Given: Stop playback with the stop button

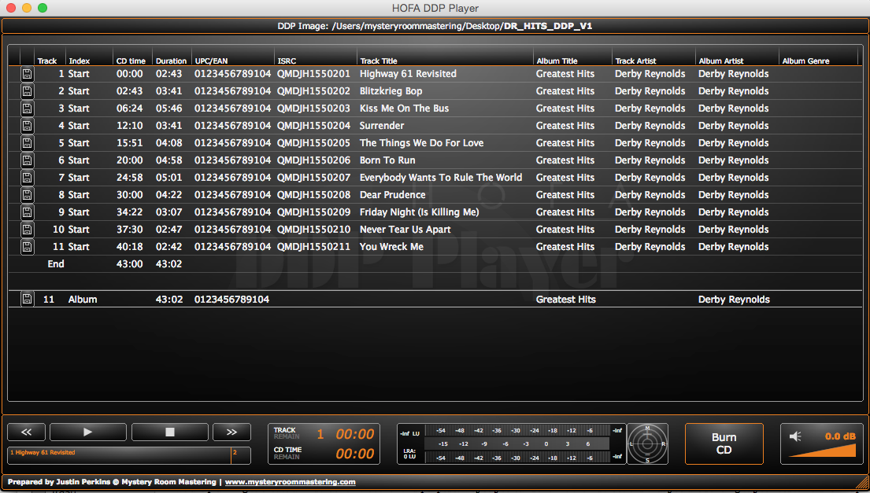Looking at the screenshot, I should (170, 432).
